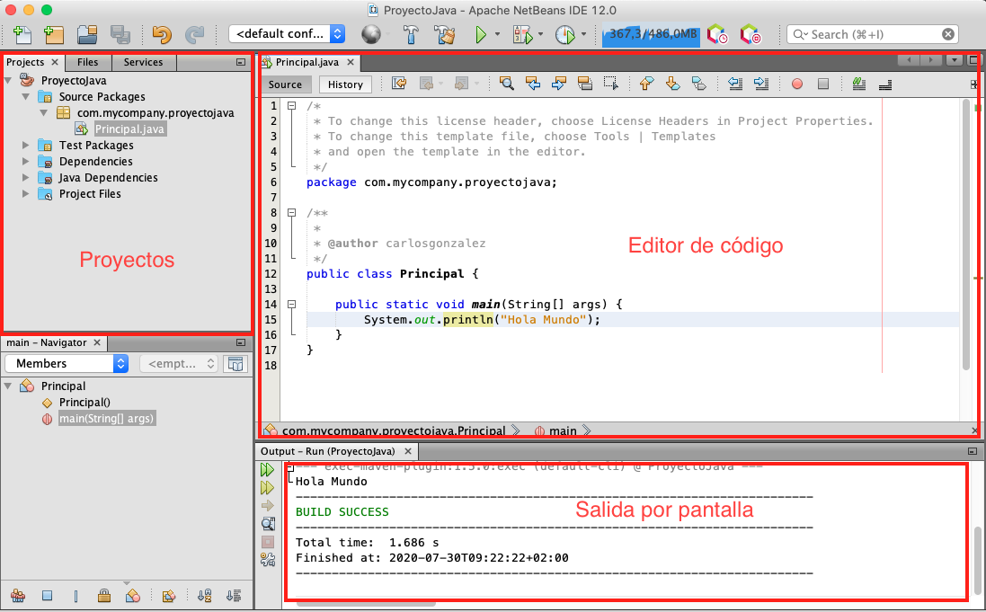Switch to the Files tab
The height and width of the screenshot is (612, 986).
(87, 62)
